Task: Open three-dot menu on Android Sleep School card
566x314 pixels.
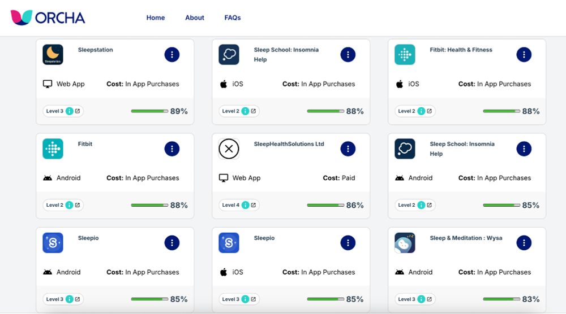Action: click(x=524, y=149)
